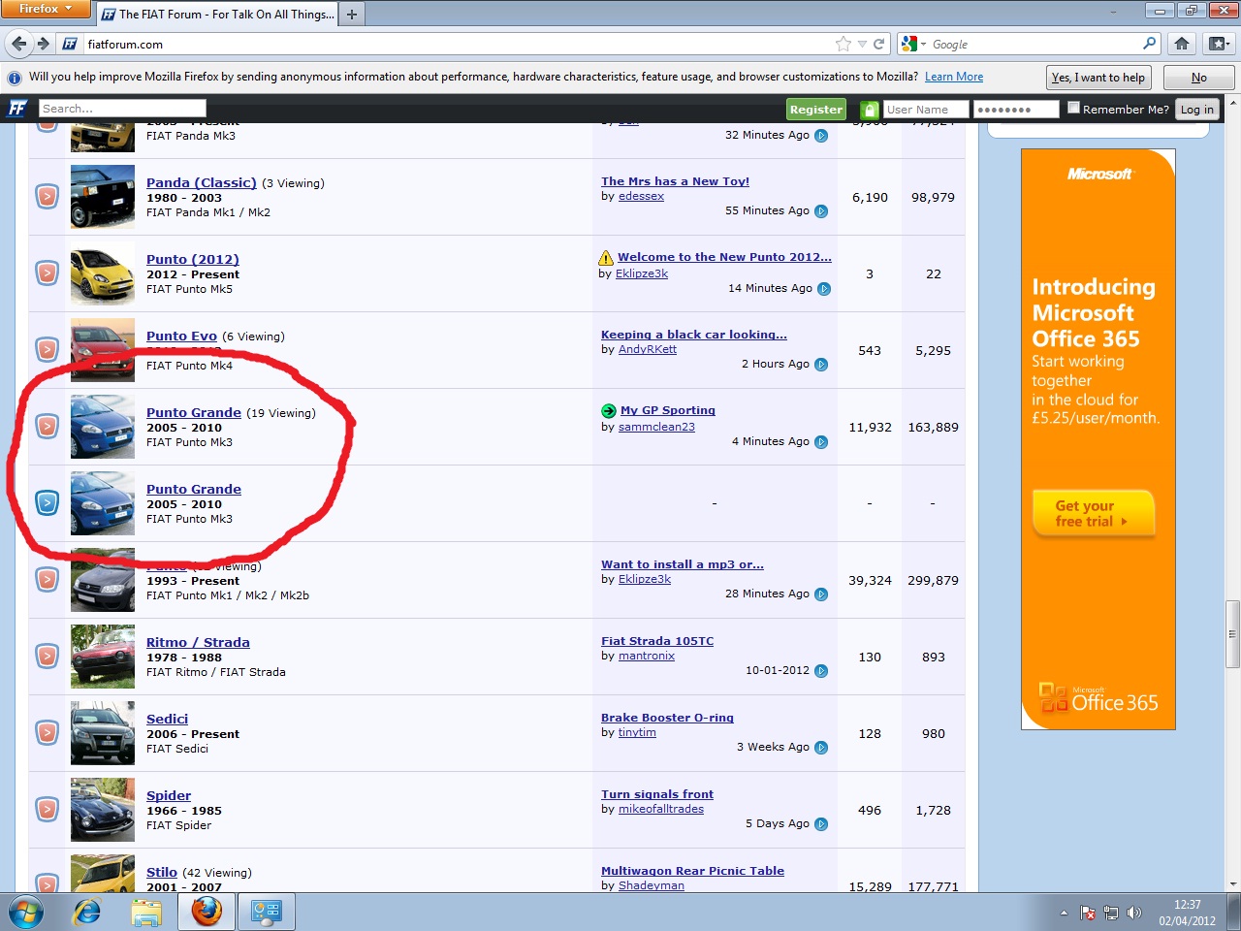
Task: Open the Punto (2012) forum link
Action: pyautogui.click(x=193, y=259)
